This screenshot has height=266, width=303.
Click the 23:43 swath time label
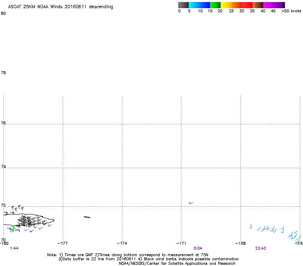point(260,248)
